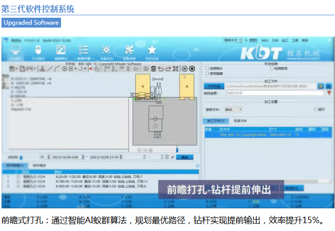Open the machining menu in top bar
335x231 pixels.
pyautogui.click(x=285, y=40)
